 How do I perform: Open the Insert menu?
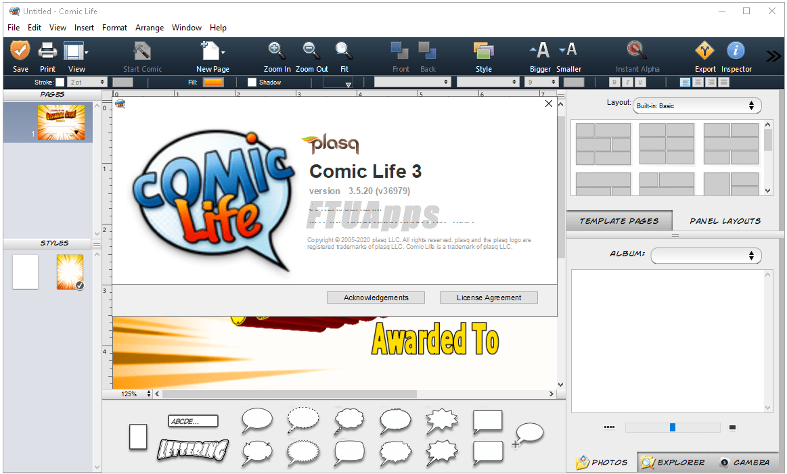click(84, 28)
